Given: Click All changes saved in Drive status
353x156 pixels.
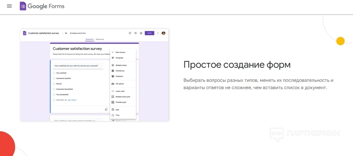Looking at the screenshot, I should pyautogui.click(x=78, y=33).
